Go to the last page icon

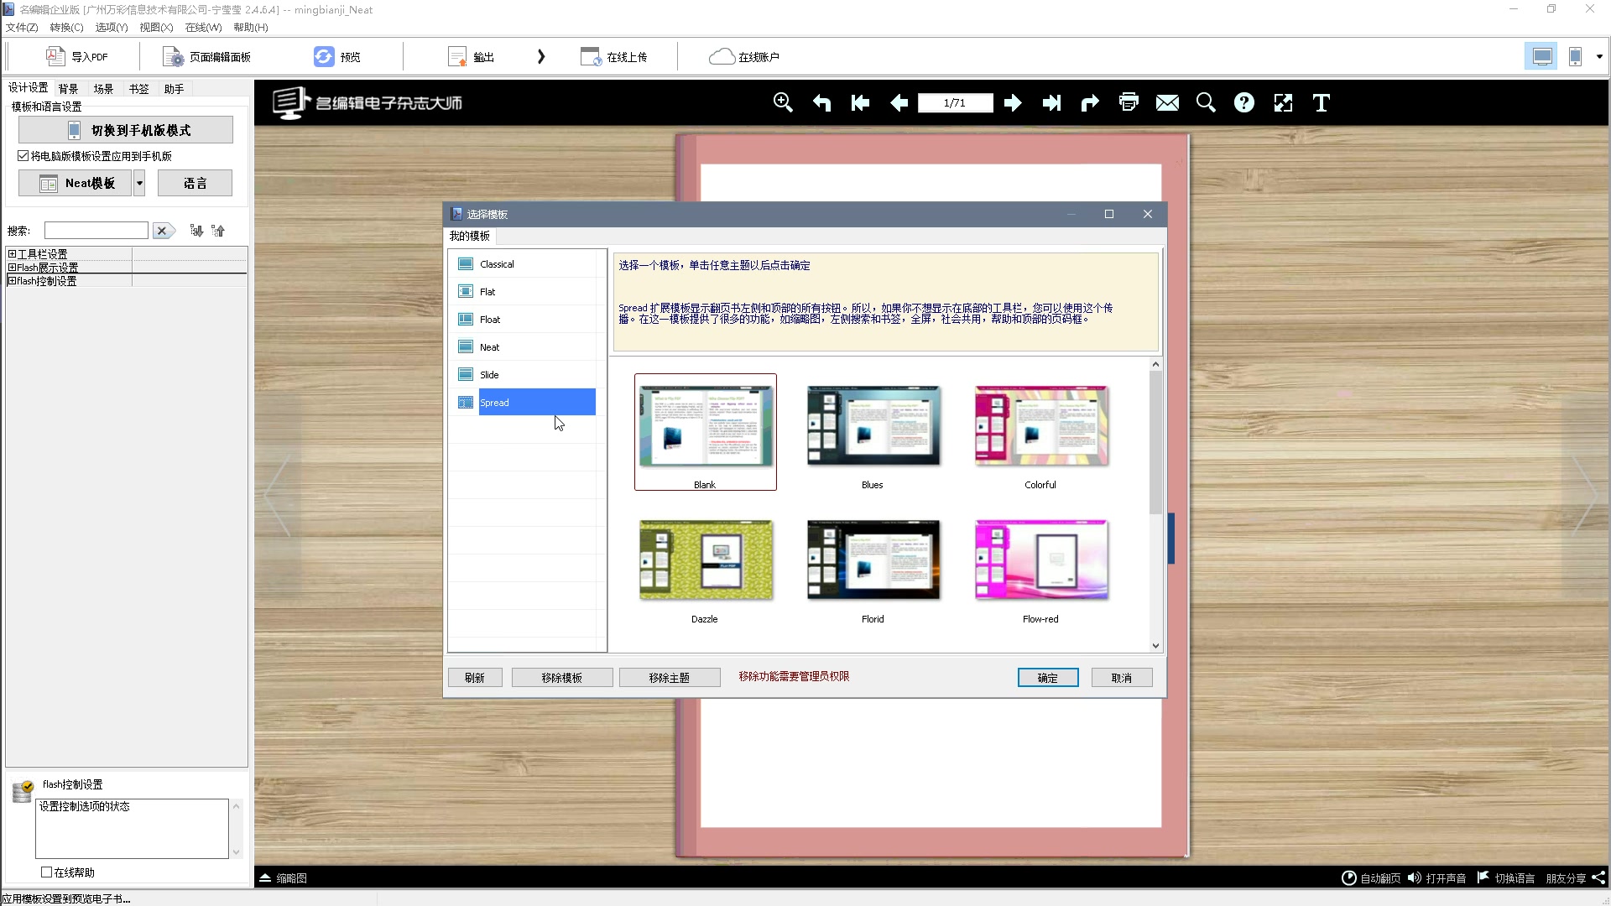[1051, 102]
